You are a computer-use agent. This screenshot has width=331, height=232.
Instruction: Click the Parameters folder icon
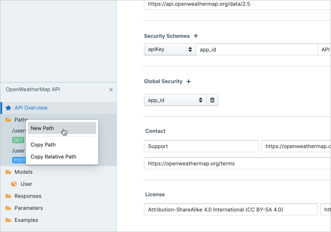click(8, 208)
